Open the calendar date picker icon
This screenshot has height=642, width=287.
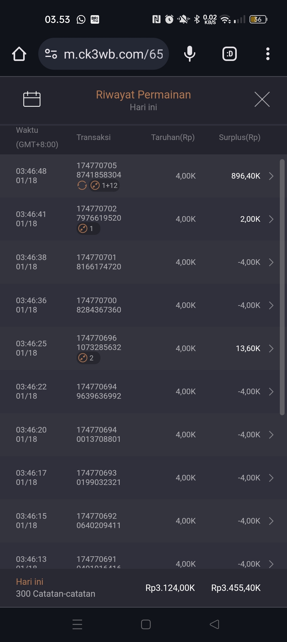tap(32, 99)
